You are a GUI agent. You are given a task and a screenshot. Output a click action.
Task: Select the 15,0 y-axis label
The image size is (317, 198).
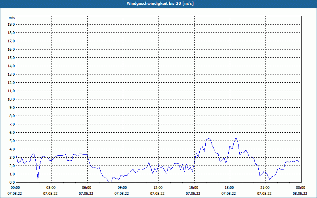(11, 57)
